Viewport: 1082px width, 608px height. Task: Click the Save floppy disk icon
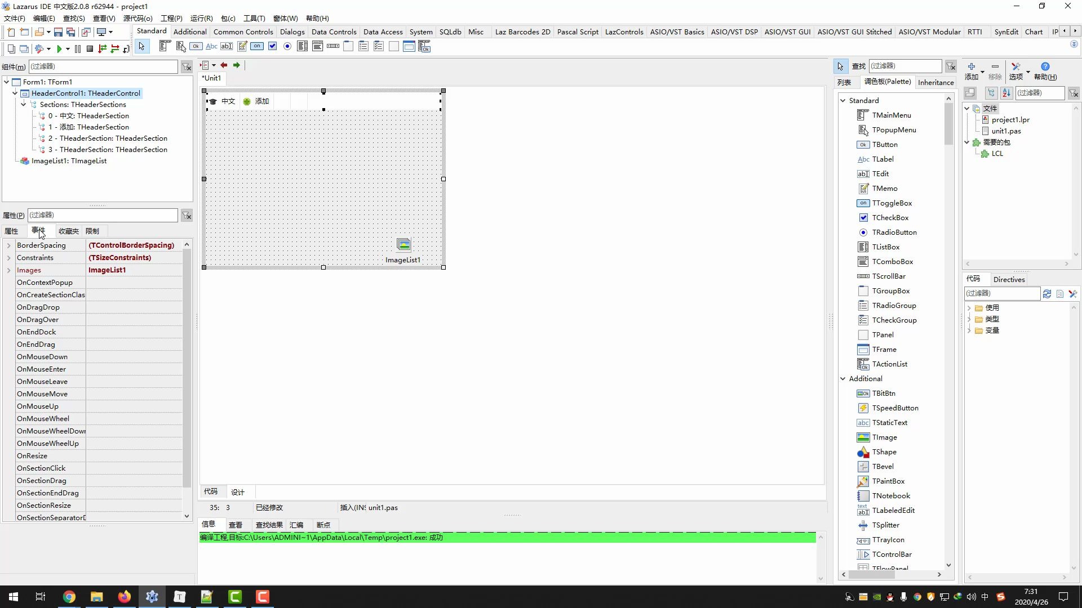pos(58,32)
